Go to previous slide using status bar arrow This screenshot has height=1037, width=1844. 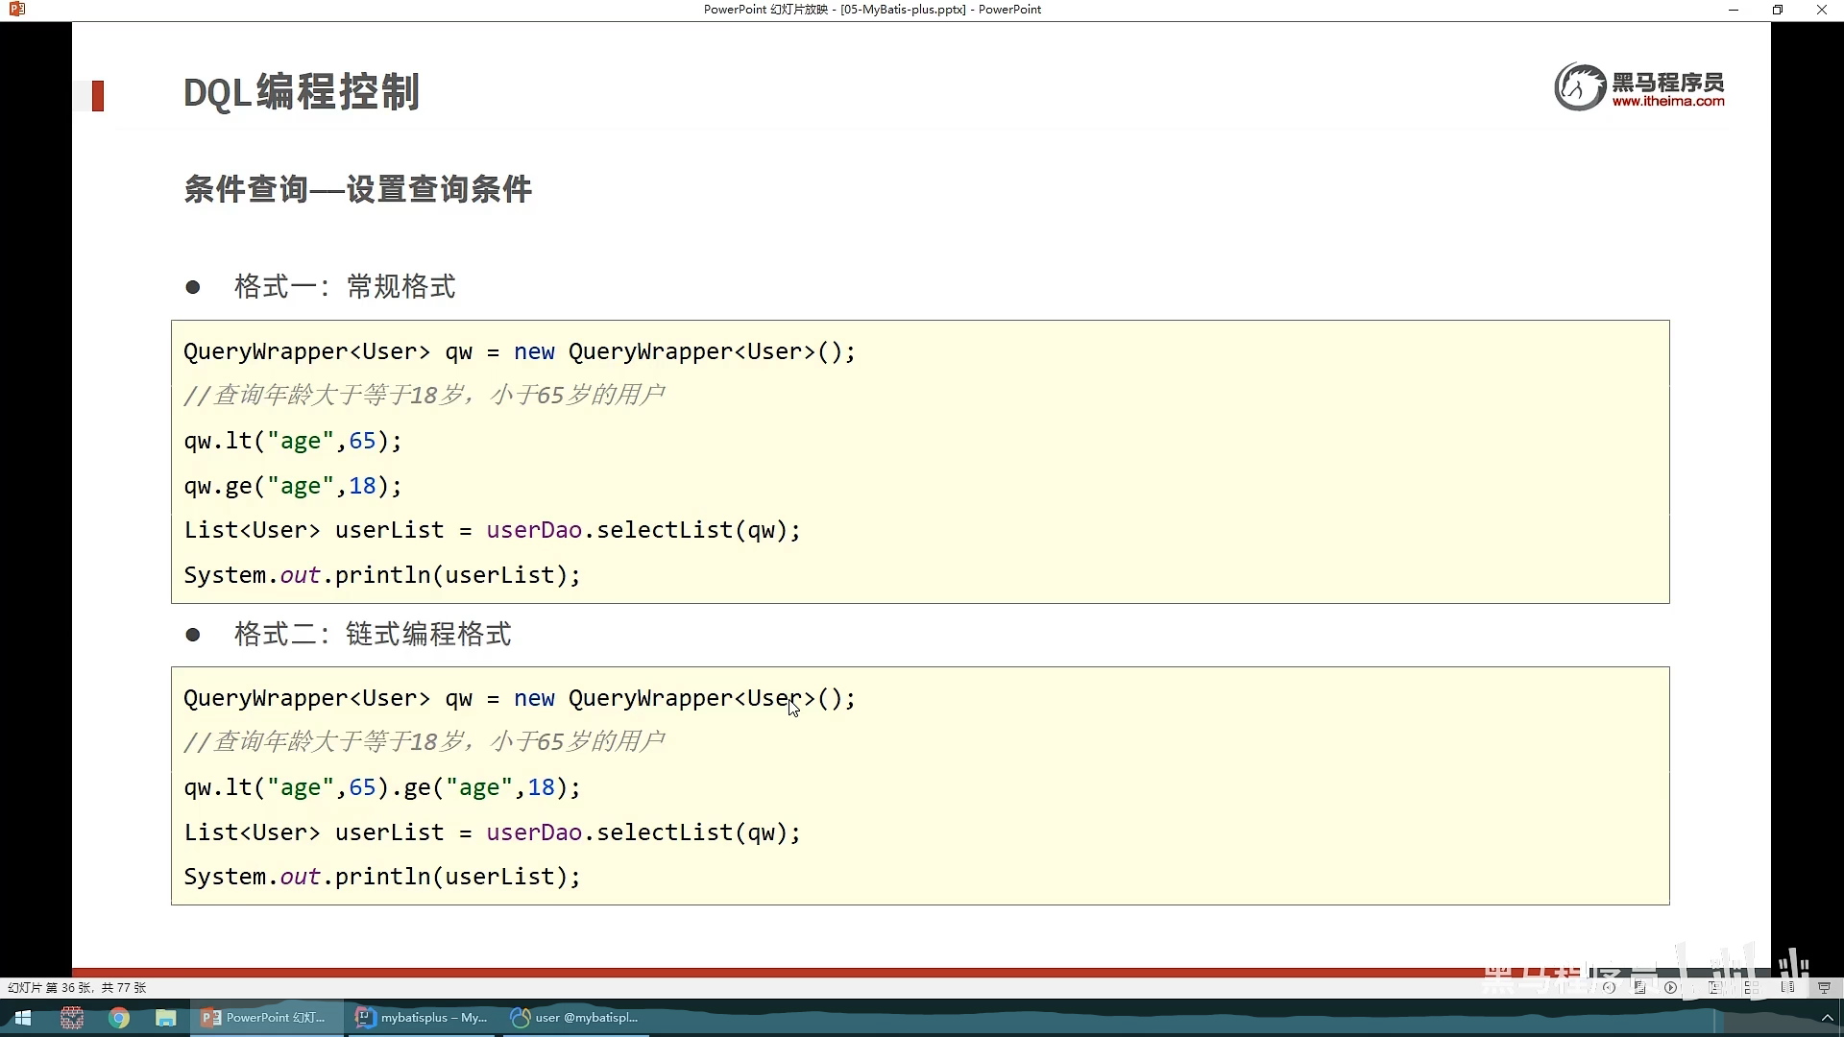(x=1609, y=987)
